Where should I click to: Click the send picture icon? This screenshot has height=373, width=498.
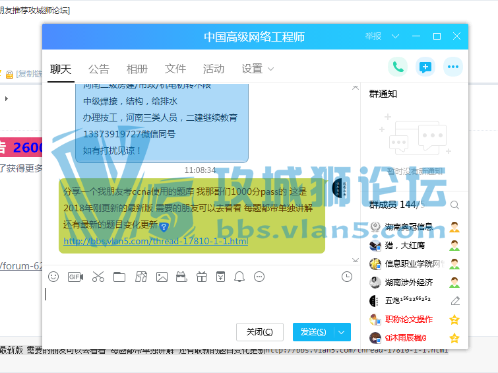tap(162, 277)
